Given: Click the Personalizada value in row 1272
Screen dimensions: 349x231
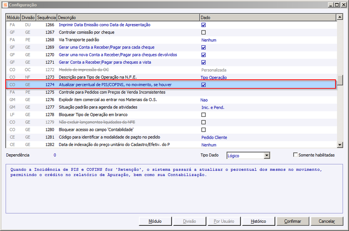Looking at the screenshot, I should coord(214,70).
